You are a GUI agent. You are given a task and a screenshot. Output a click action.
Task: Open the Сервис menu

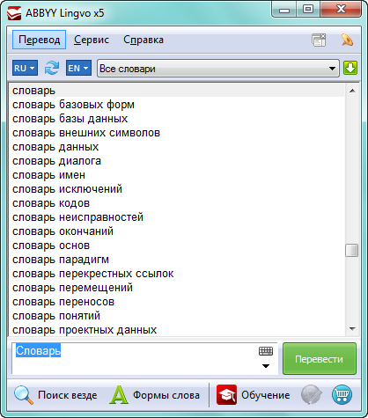click(92, 40)
